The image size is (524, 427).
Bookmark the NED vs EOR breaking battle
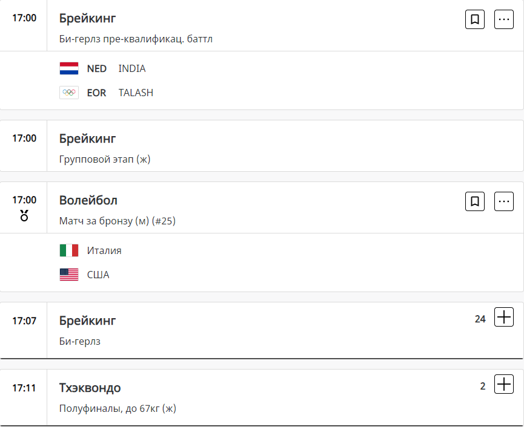click(475, 19)
